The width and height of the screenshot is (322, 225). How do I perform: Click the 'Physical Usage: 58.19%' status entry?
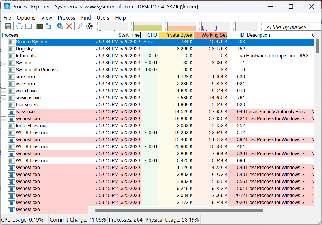[172, 220]
